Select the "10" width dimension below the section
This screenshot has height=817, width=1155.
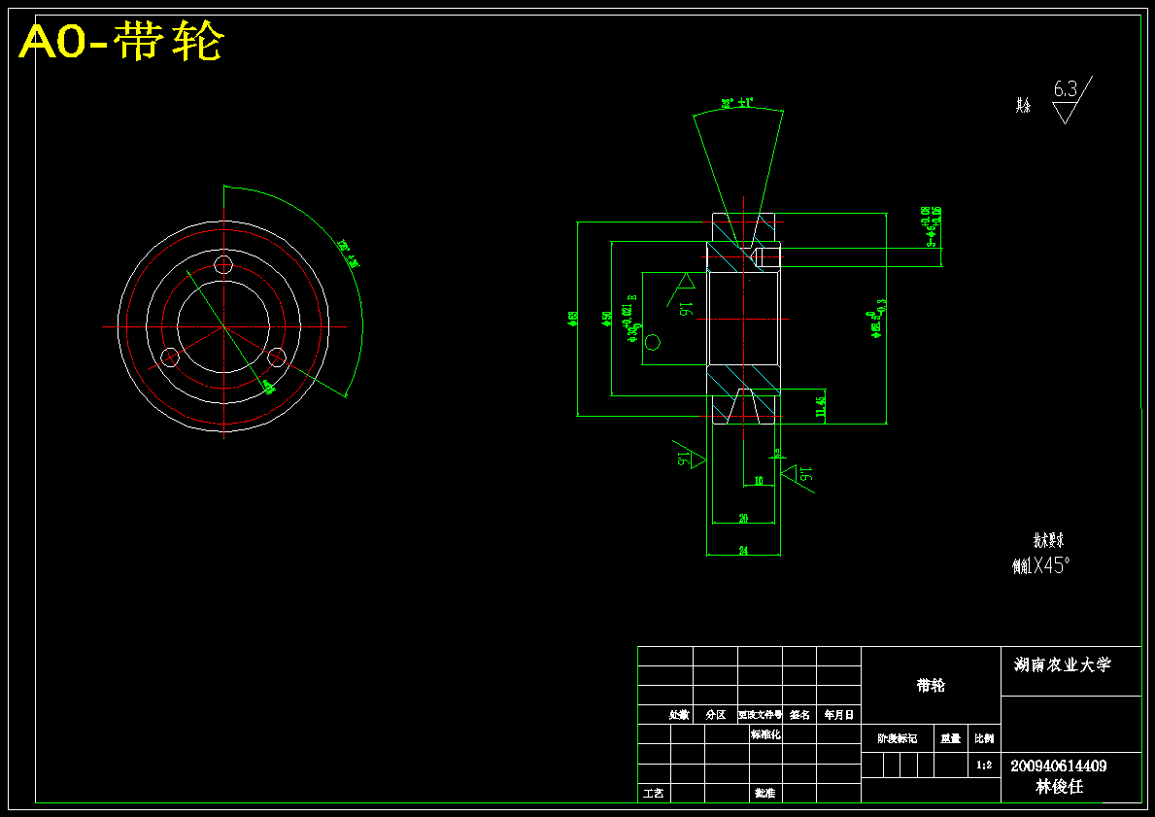tap(759, 480)
